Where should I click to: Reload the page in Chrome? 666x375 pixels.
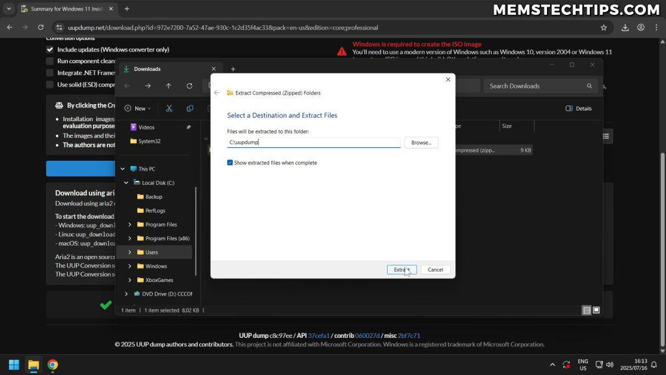tap(41, 27)
